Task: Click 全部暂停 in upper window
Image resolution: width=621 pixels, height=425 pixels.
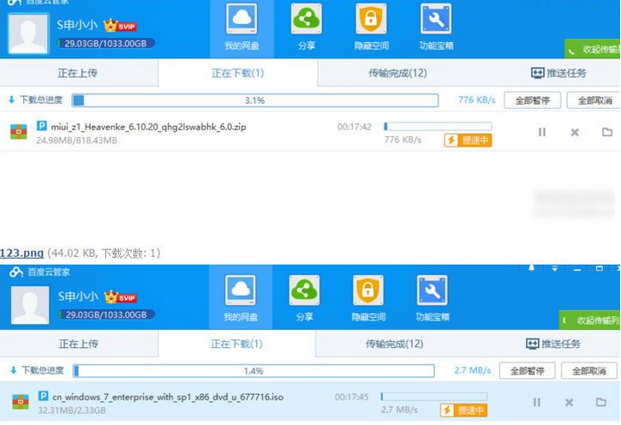Action: click(x=532, y=100)
